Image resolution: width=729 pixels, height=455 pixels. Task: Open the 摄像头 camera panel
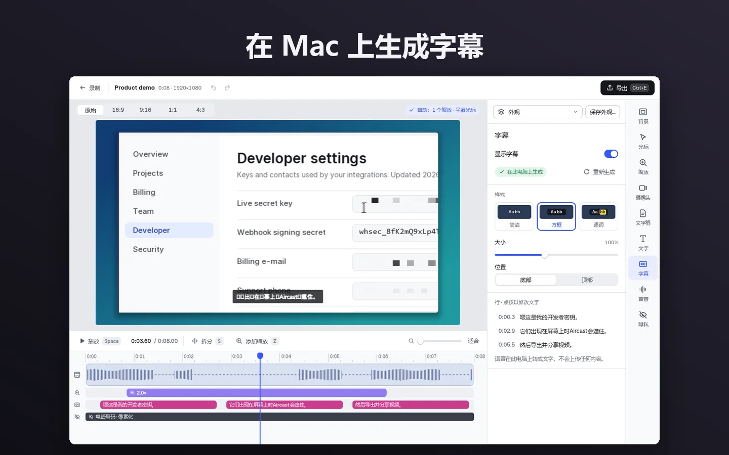click(x=643, y=192)
